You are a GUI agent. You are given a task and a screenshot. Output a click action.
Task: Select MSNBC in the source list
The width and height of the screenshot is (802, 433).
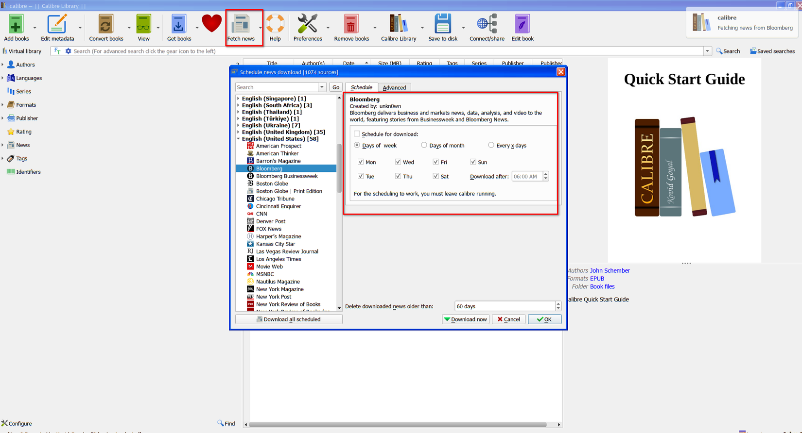point(265,274)
